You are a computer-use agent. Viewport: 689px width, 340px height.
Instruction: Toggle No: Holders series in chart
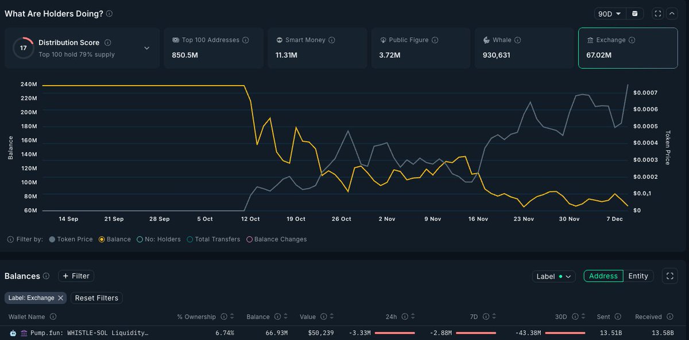158,239
